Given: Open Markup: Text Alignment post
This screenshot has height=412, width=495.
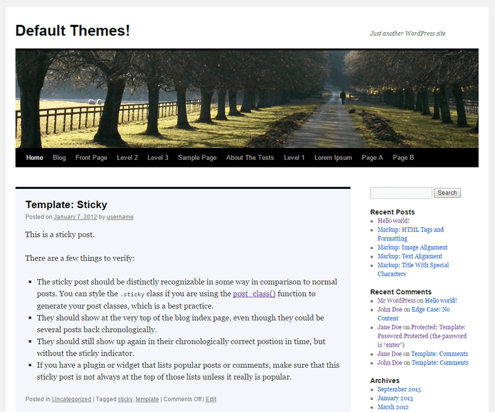Looking at the screenshot, I should pyautogui.click(x=410, y=256).
